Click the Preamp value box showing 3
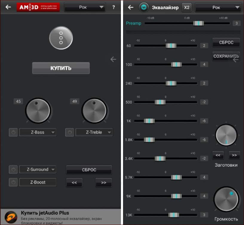The image size is (244, 225). click(237, 23)
